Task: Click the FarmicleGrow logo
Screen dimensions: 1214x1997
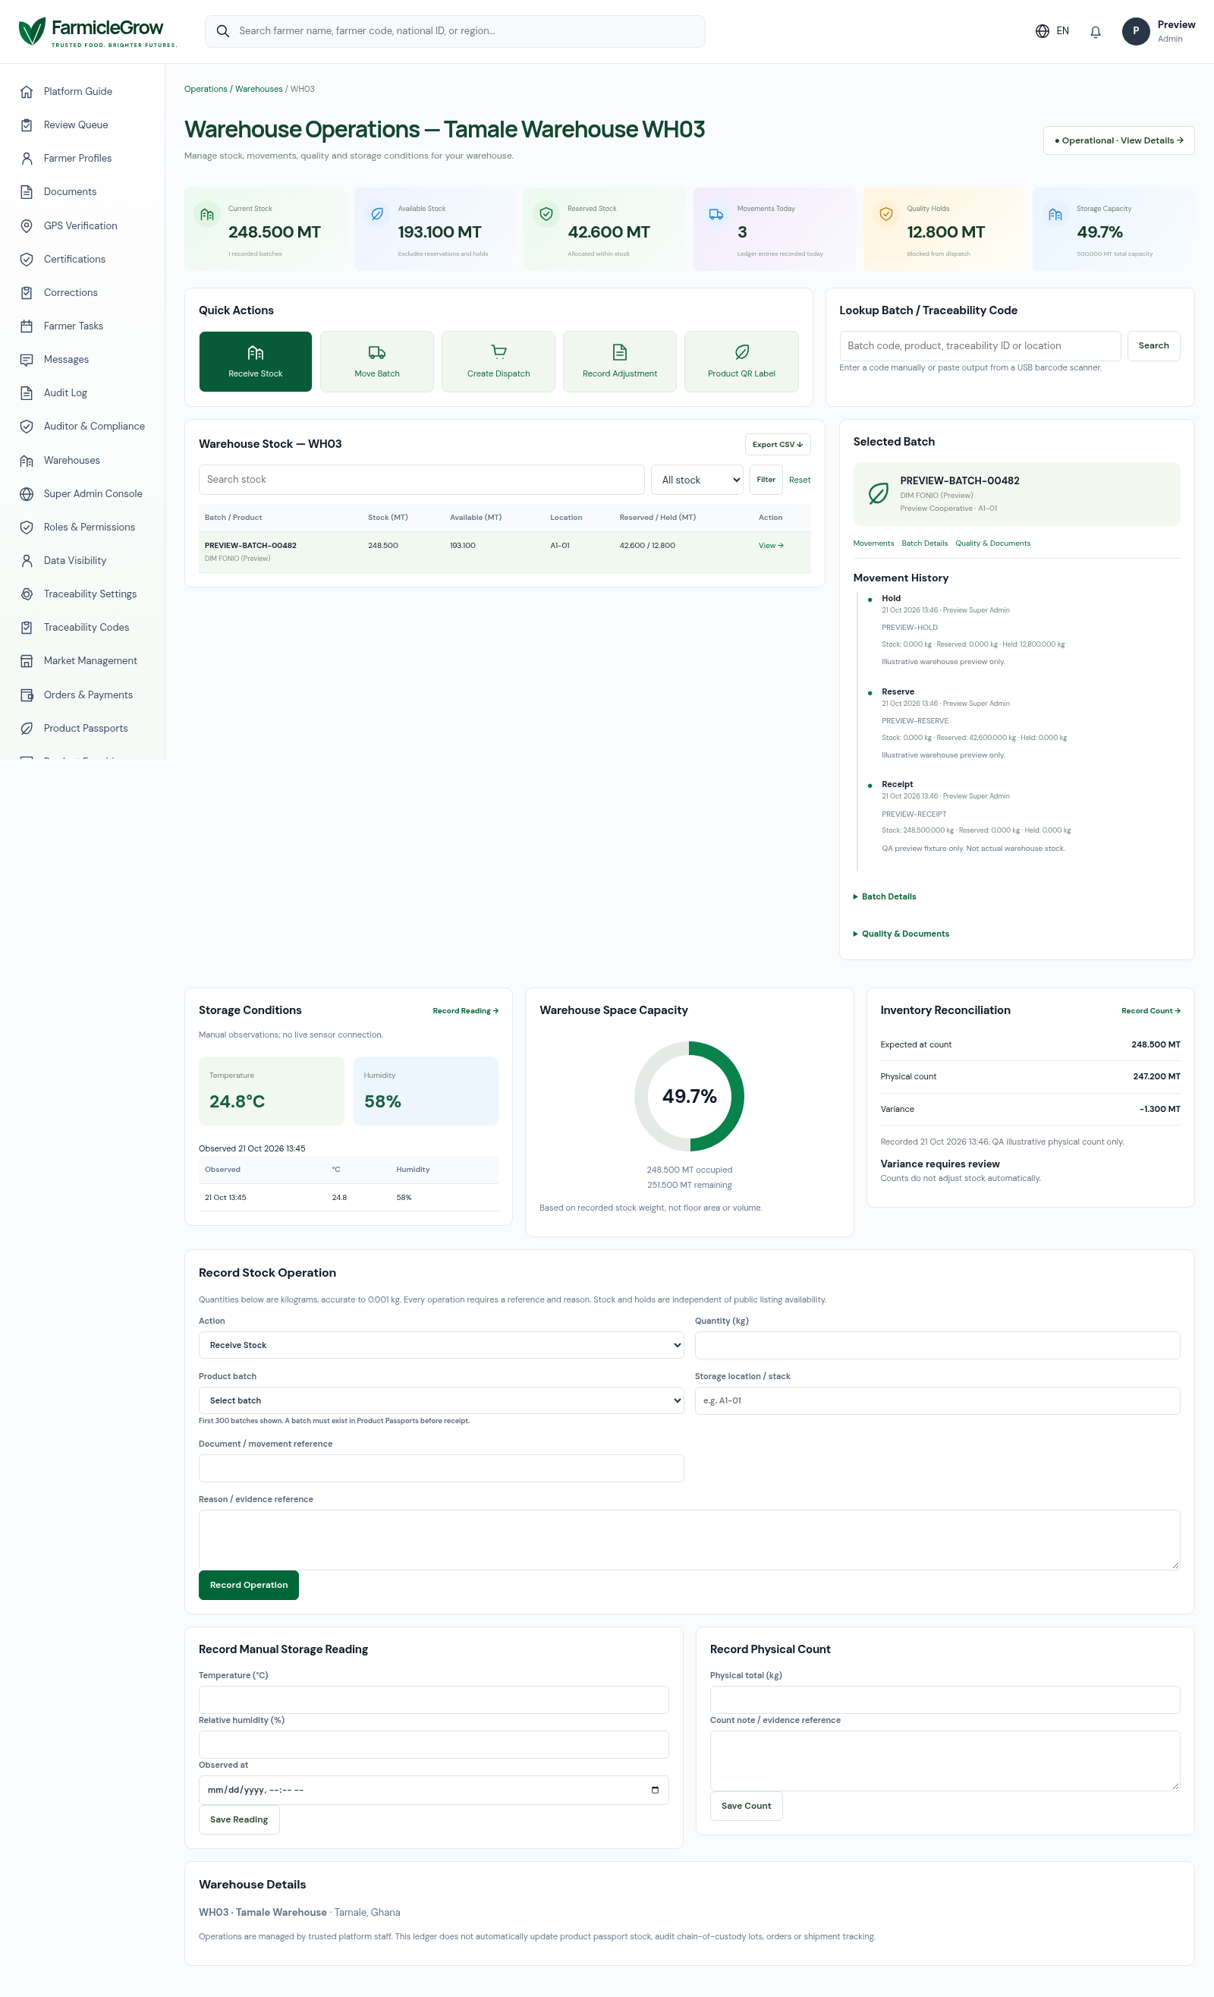Action: [x=97, y=32]
